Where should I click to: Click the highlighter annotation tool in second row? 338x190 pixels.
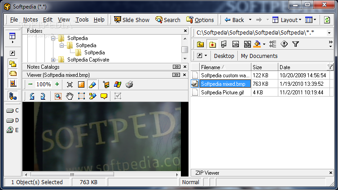(x=92, y=96)
